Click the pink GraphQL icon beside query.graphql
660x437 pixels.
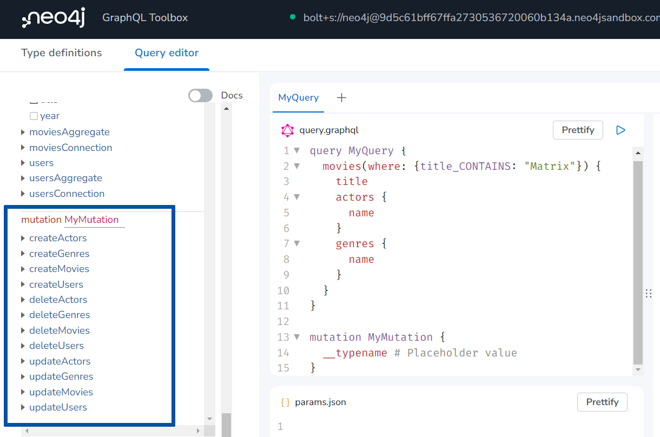[286, 130]
